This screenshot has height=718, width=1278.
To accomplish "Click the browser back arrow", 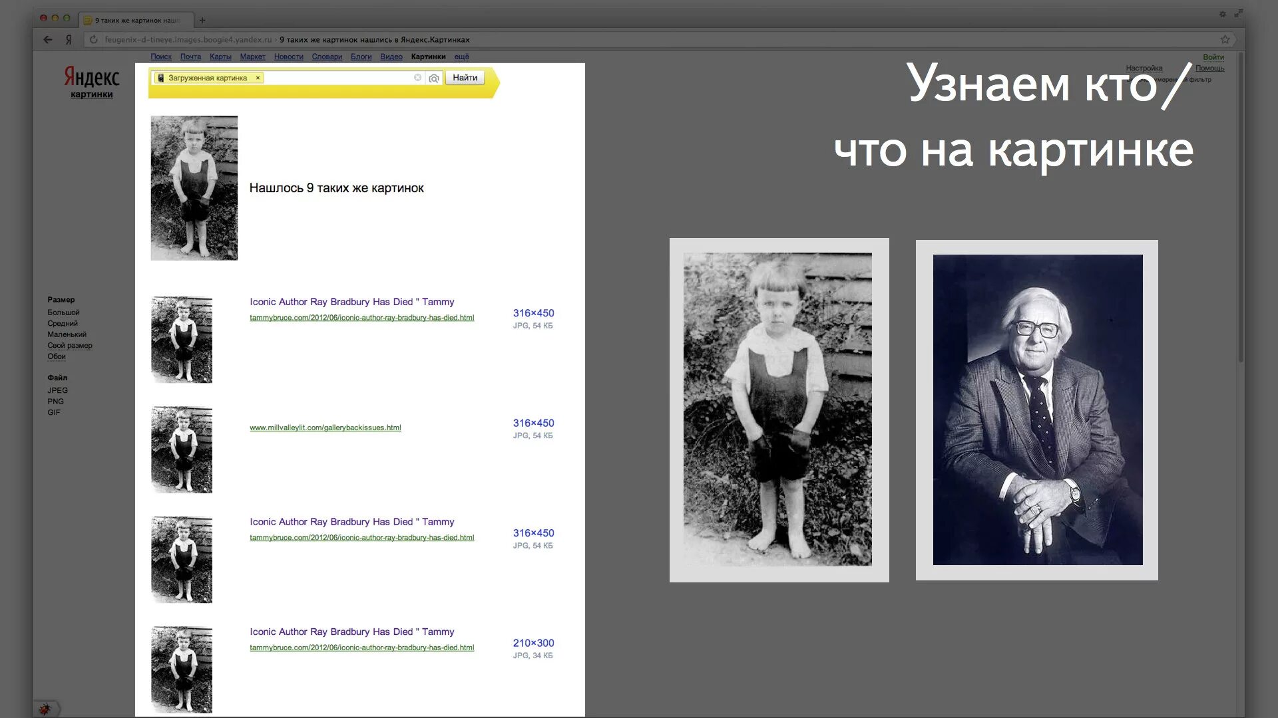I will point(48,40).
